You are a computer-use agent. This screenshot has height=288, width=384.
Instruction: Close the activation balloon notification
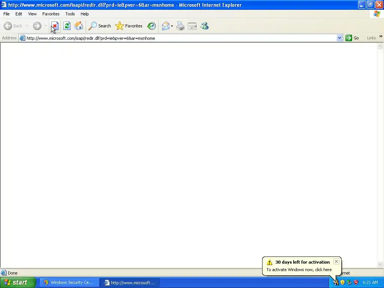[336, 261]
